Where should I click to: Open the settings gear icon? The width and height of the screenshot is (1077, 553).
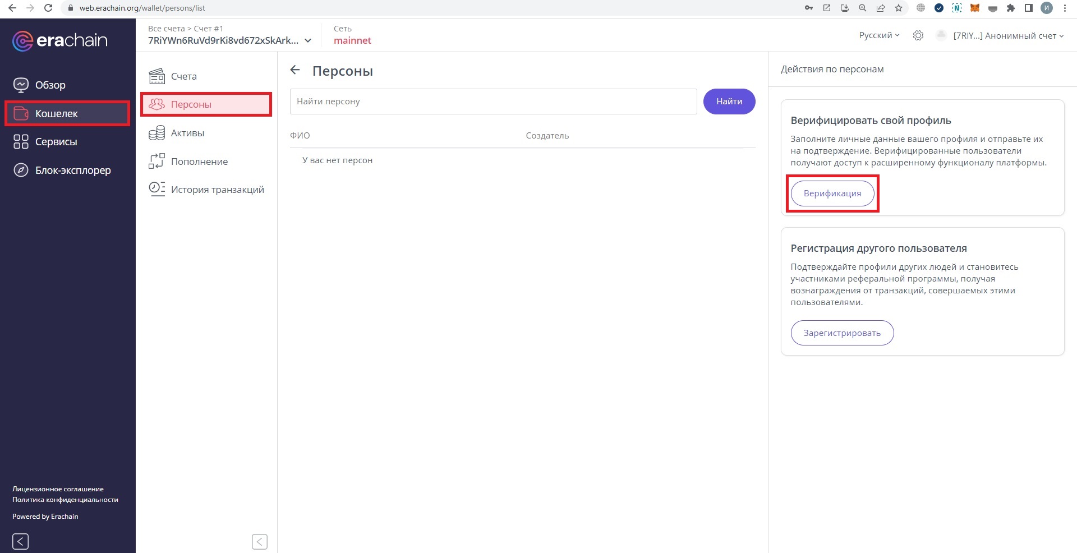[918, 35]
